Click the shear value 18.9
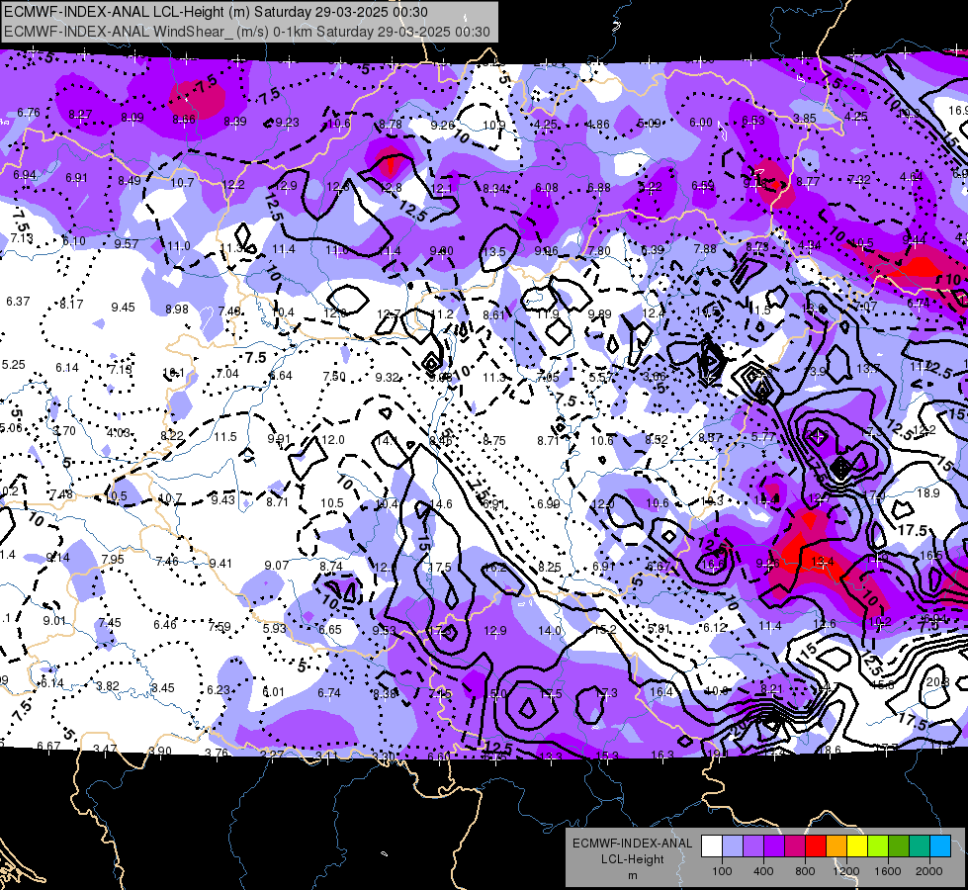 pos(928,492)
